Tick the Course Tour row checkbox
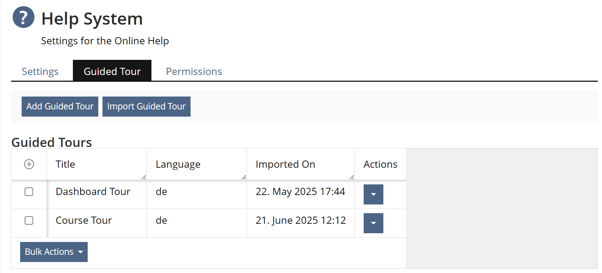This screenshot has width=602, height=273. tap(29, 220)
